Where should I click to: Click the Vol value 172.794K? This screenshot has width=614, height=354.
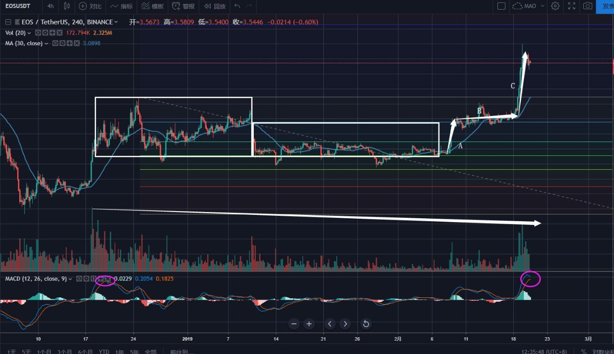(77, 33)
